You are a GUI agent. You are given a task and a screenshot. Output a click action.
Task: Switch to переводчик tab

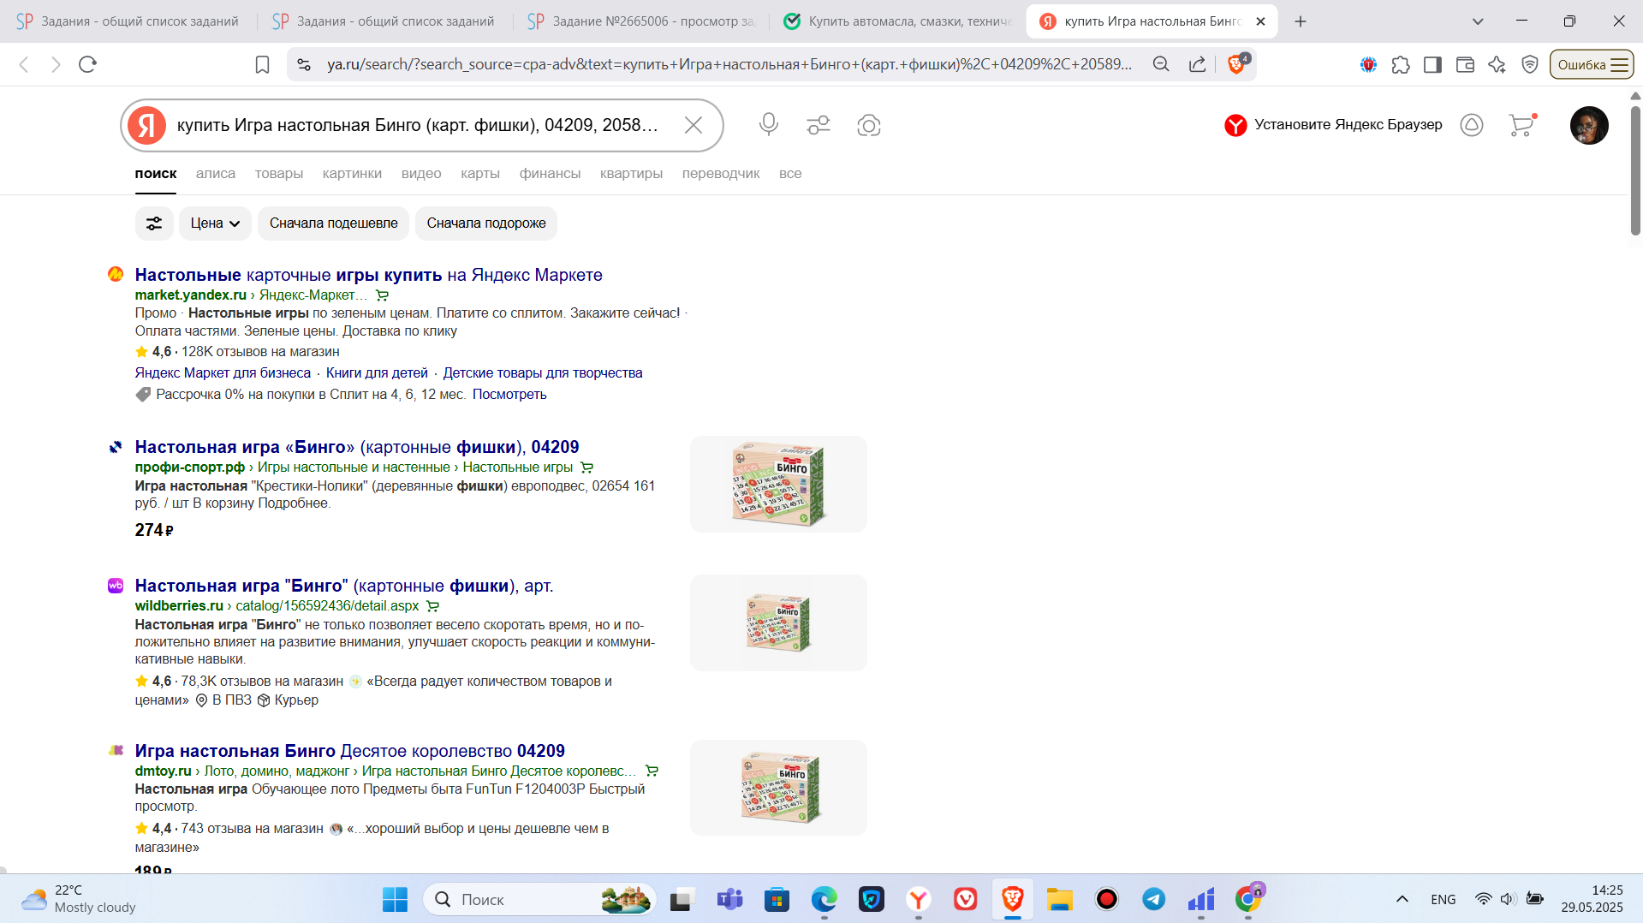(x=721, y=174)
